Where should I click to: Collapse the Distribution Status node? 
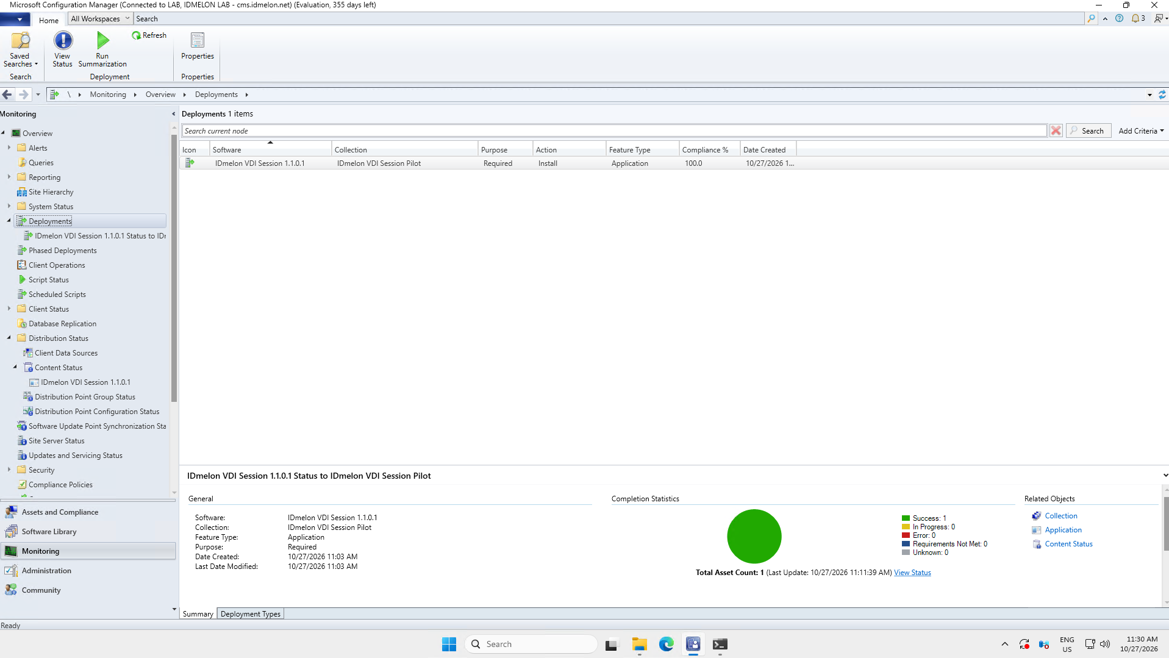tap(9, 338)
